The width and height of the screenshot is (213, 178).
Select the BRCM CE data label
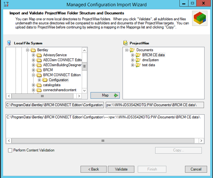[153, 55]
